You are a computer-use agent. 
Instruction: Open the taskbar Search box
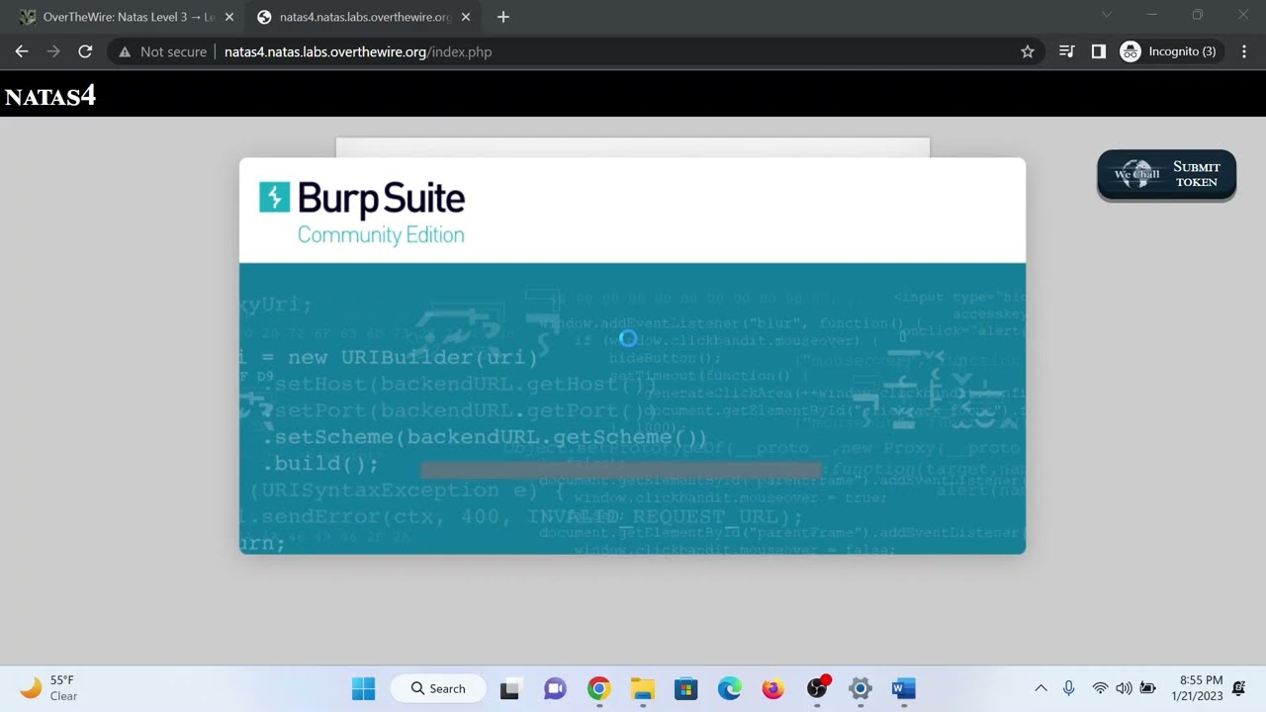[x=438, y=688]
